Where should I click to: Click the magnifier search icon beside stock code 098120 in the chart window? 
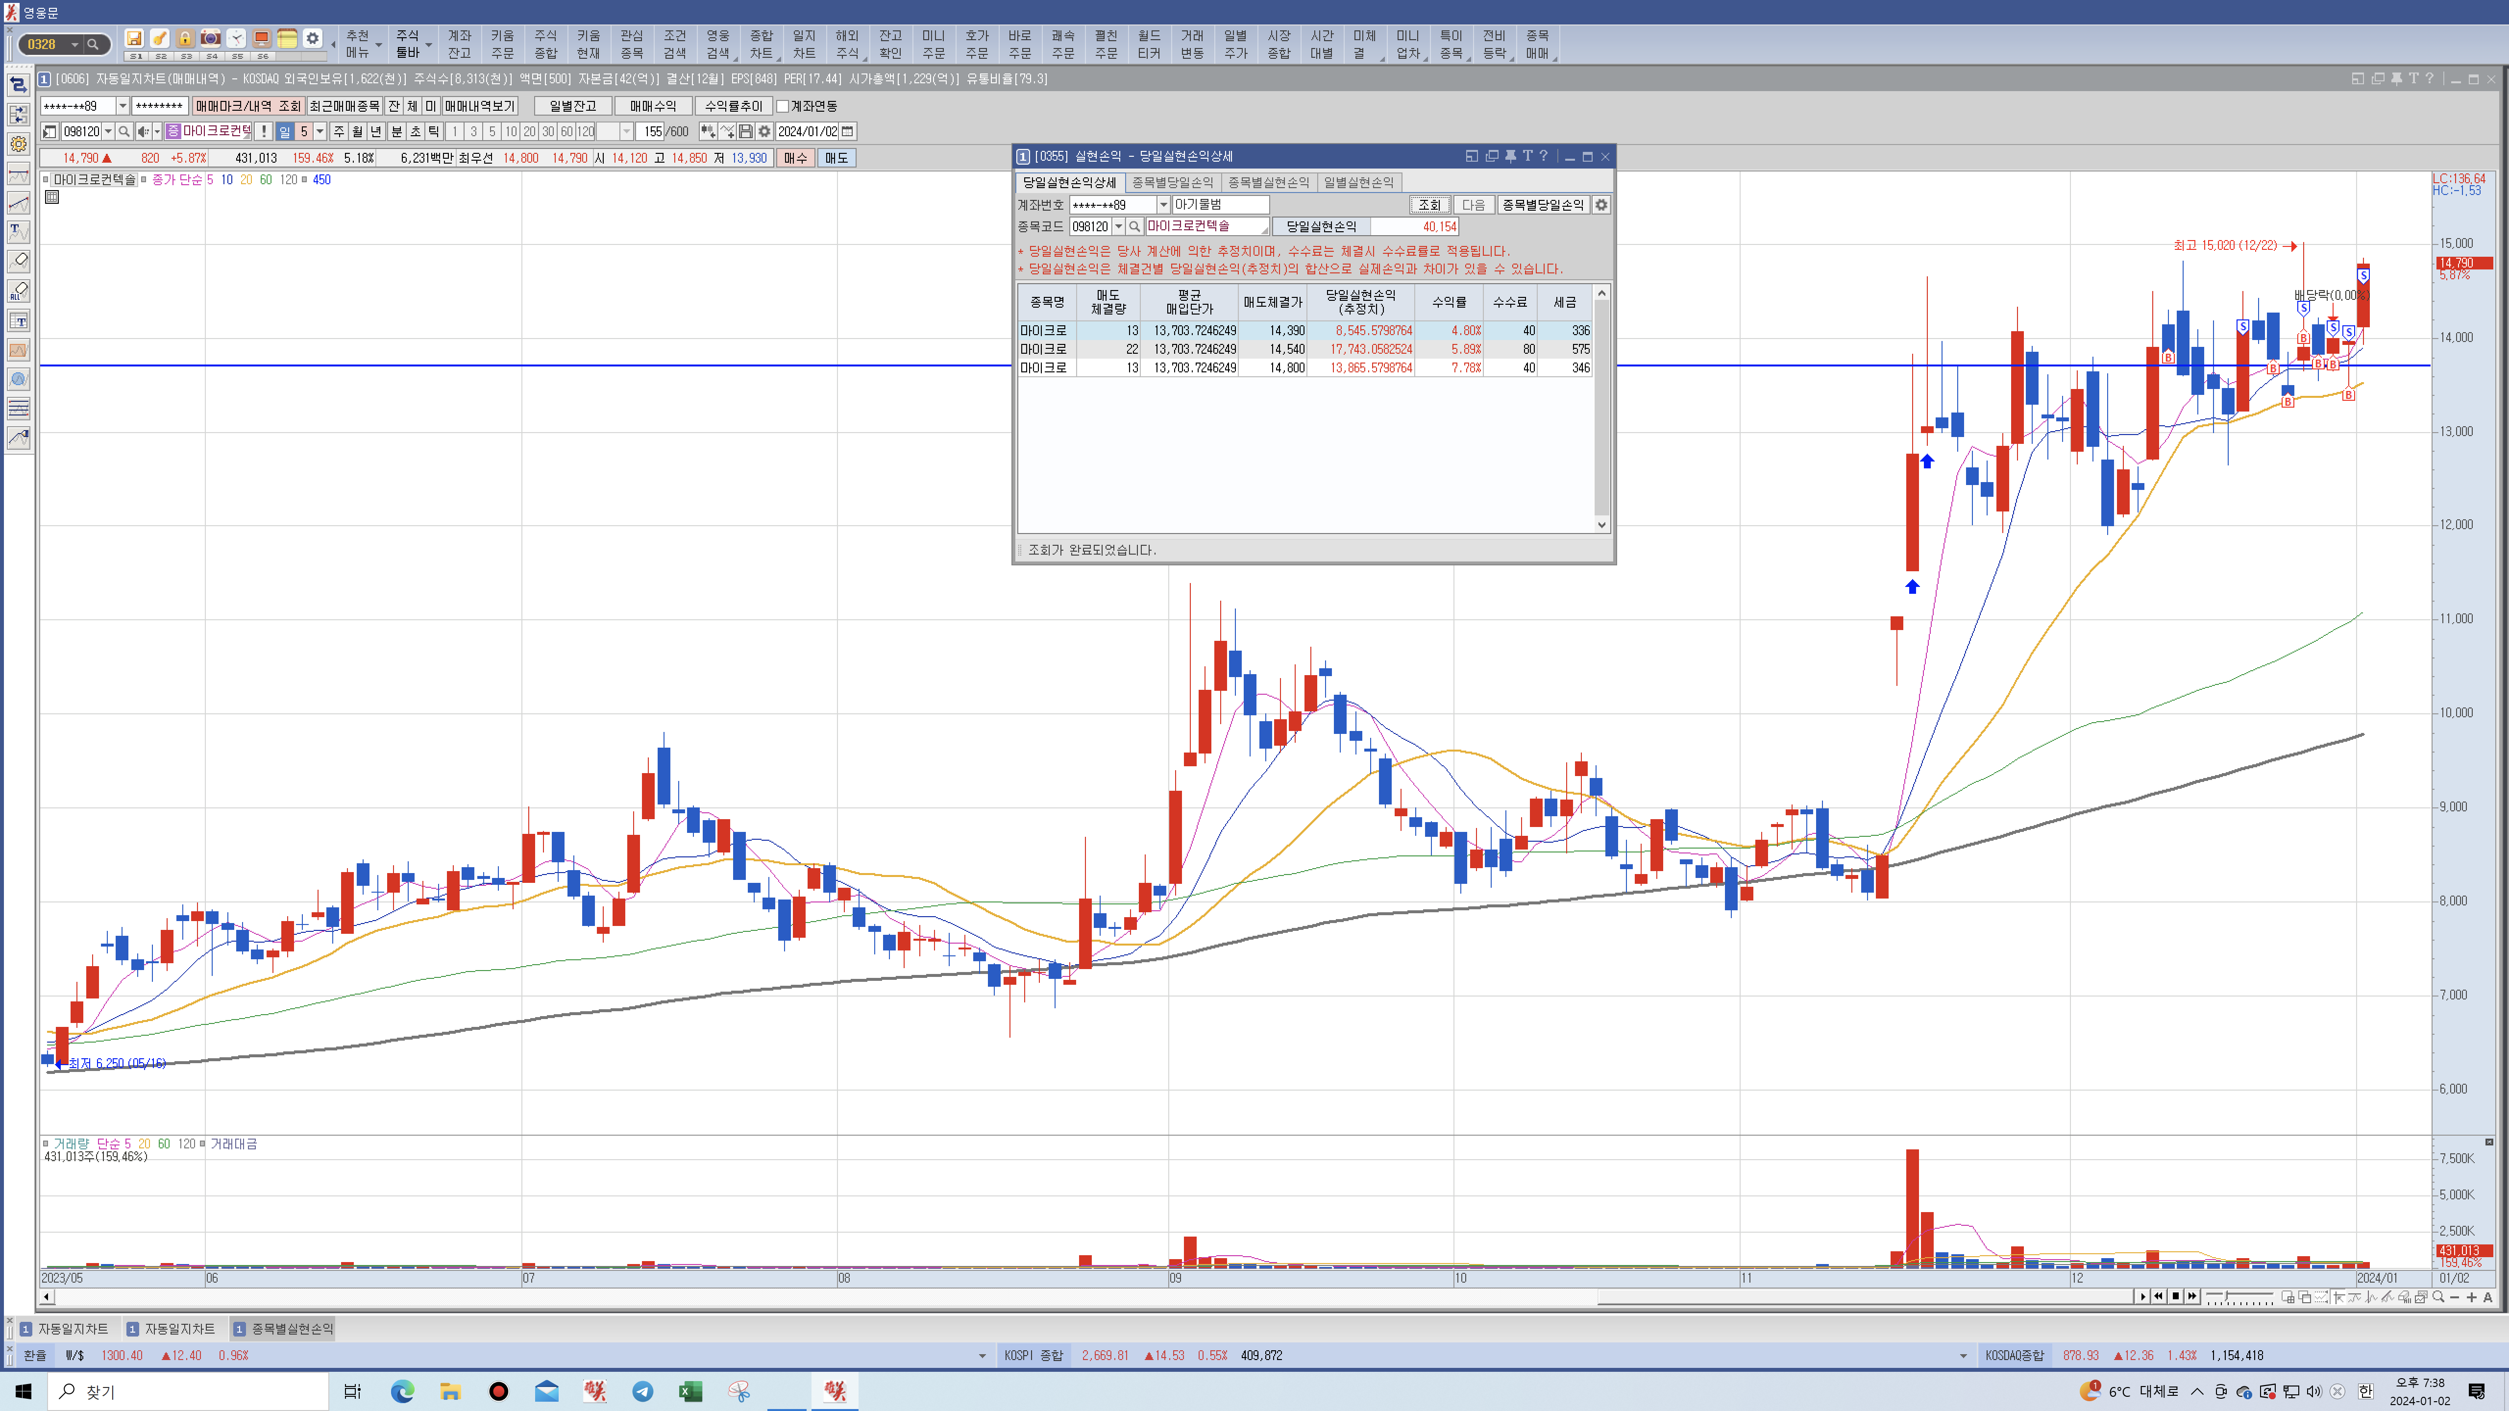[x=123, y=131]
